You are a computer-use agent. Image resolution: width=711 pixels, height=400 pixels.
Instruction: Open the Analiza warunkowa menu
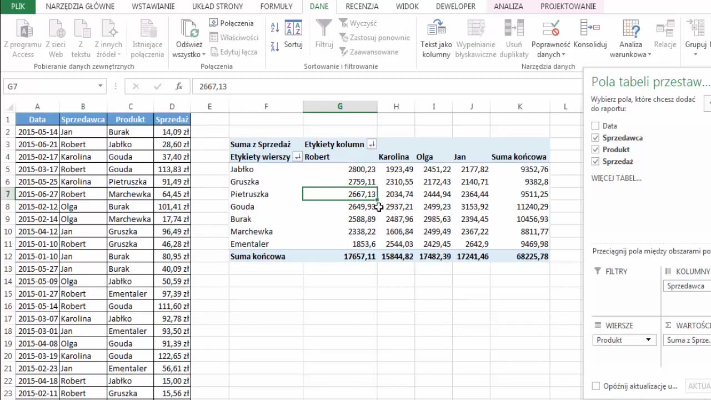coord(631,39)
